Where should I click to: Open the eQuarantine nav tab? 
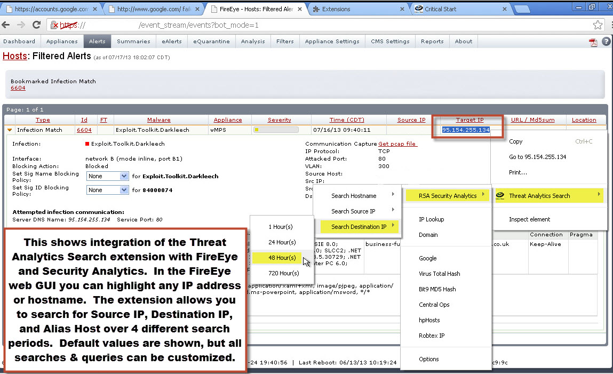(211, 41)
